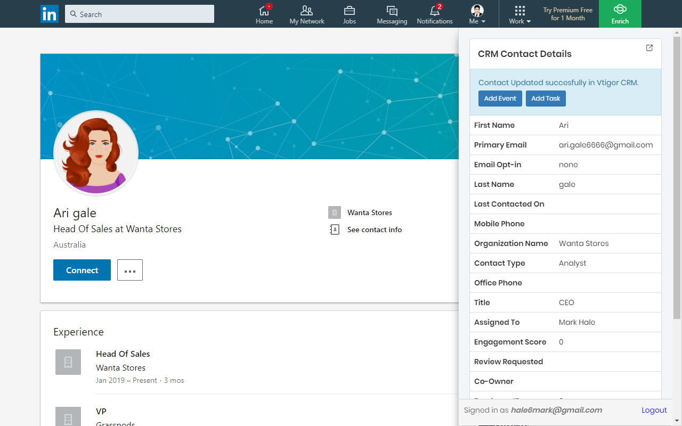Check the Notifications bell icon
The image size is (682, 426).
435,11
